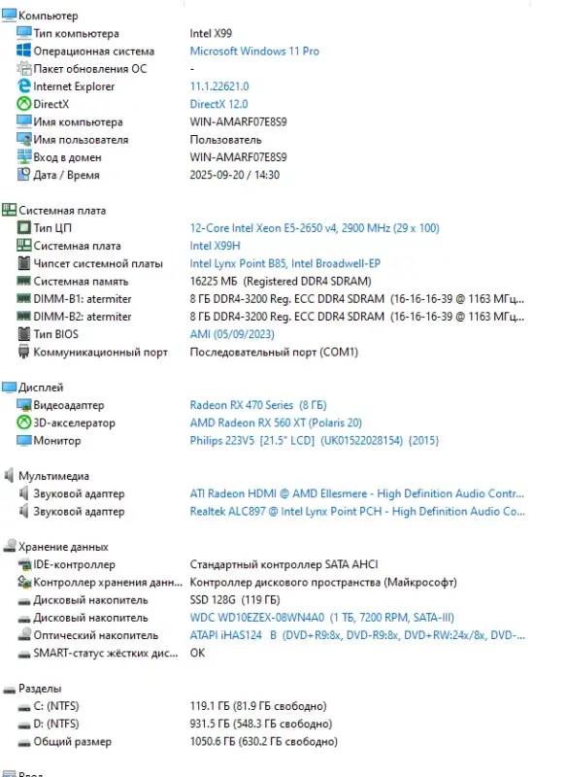The height and width of the screenshot is (777, 567).
Task: Click the CPU icon next to Тип ЦП
Action: tap(23, 228)
